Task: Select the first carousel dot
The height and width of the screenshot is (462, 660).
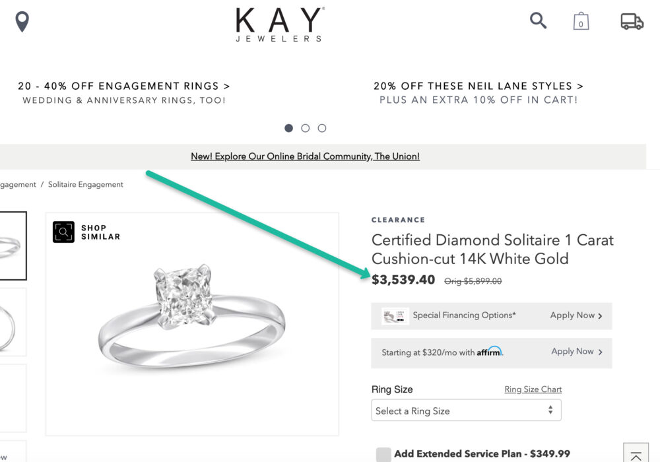Action: (288, 128)
